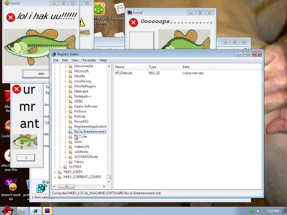The width and height of the screenshot is (287, 215).
Task: Select the Mozilla key label
Action: [79, 76]
